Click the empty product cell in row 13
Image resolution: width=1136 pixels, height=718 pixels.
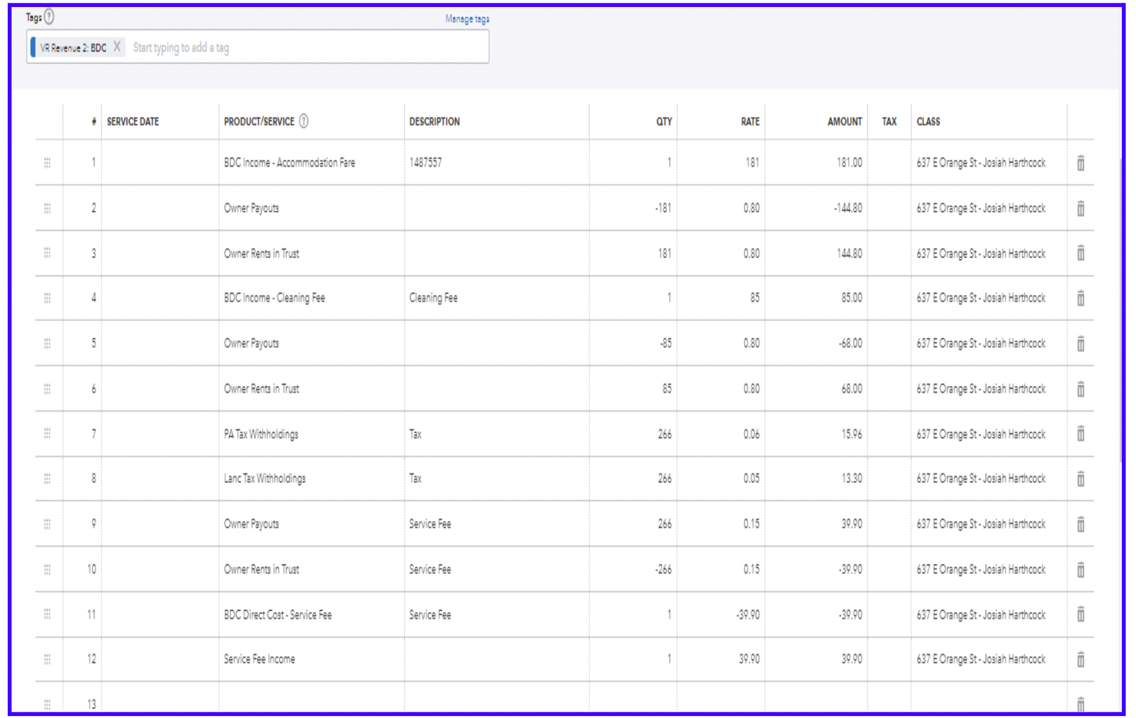(x=310, y=703)
